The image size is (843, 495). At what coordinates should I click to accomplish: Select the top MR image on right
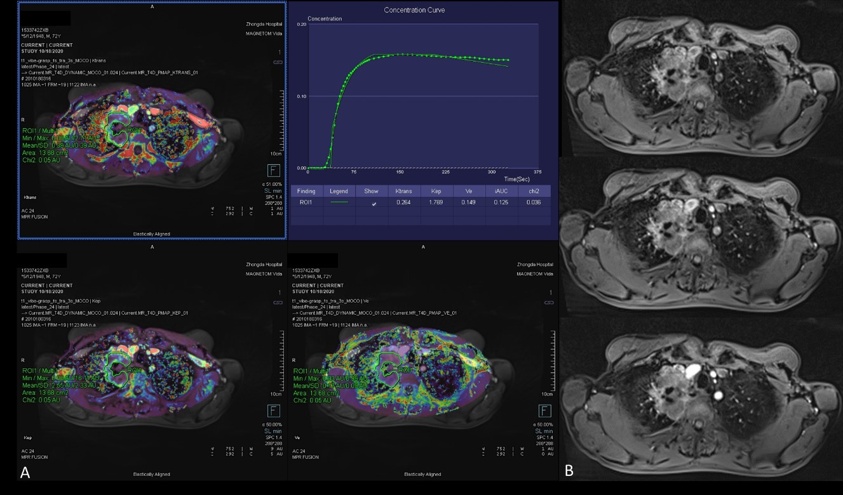pos(701,79)
